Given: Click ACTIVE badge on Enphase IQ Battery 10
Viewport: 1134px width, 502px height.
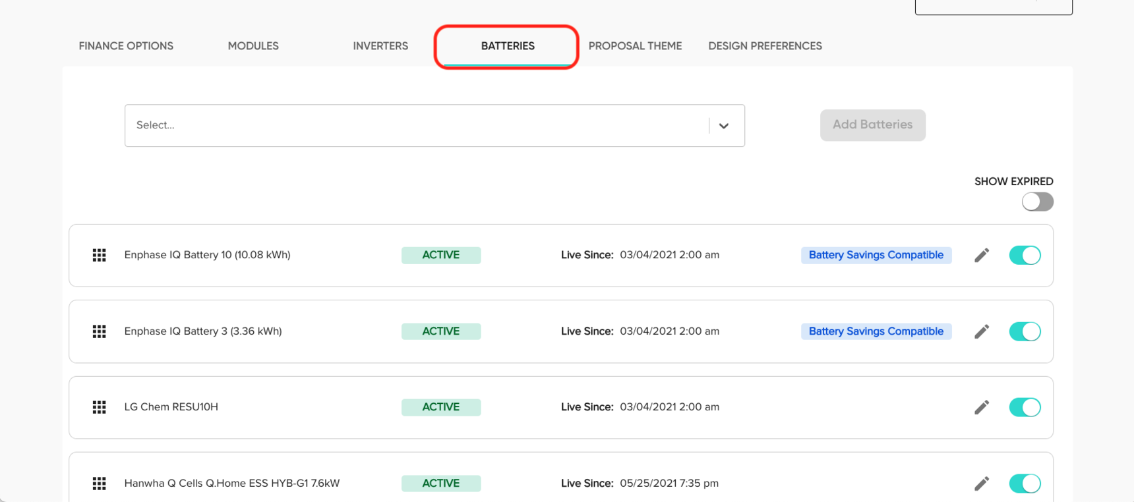Looking at the screenshot, I should [441, 256].
